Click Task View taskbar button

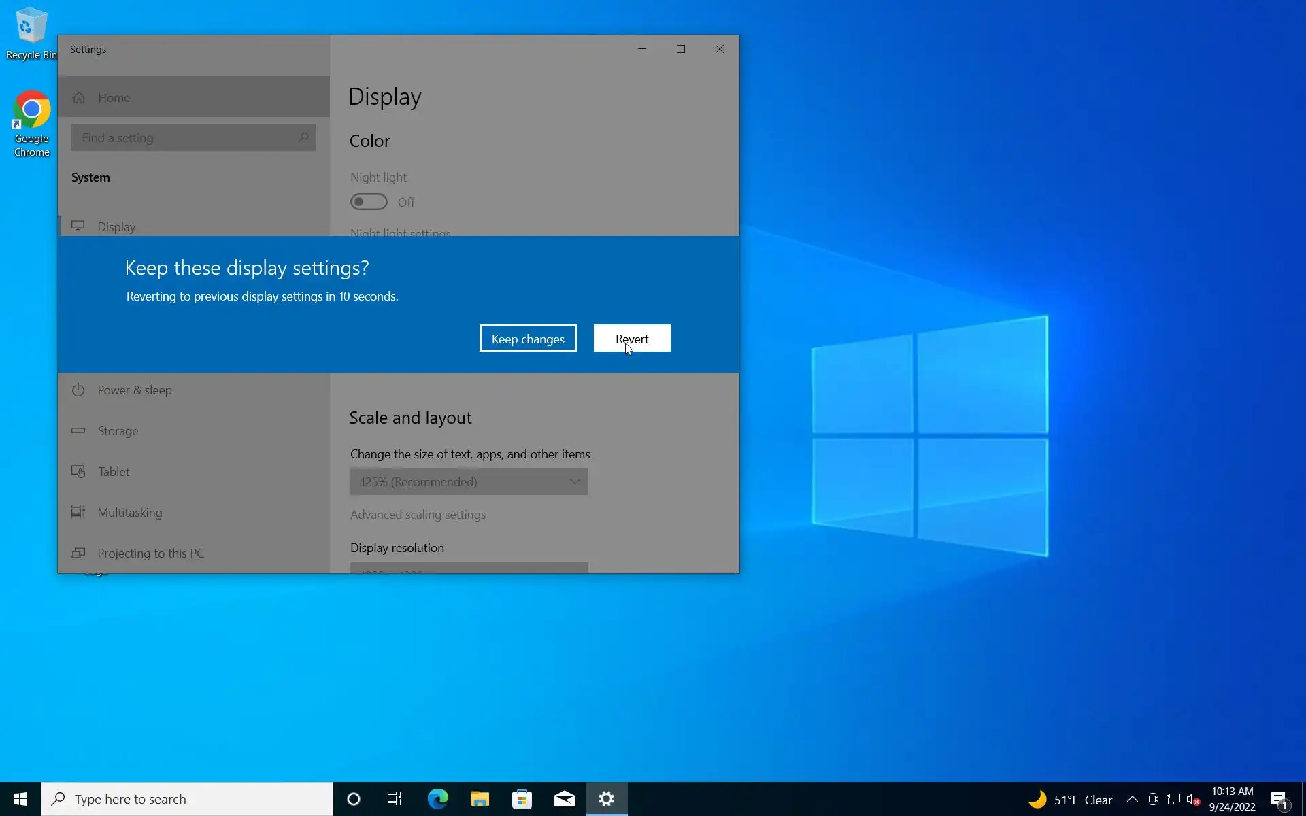(395, 799)
